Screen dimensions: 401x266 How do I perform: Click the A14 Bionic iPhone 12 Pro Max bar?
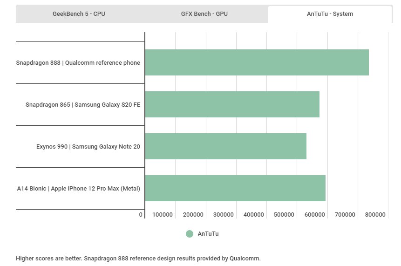[235, 188]
